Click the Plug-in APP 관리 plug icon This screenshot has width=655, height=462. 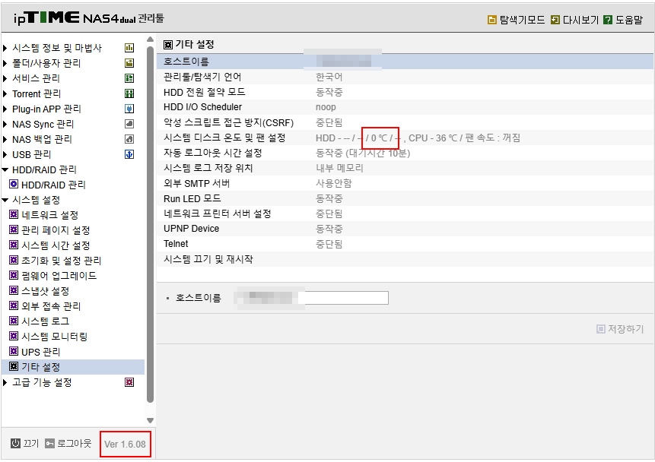point(129,109)
